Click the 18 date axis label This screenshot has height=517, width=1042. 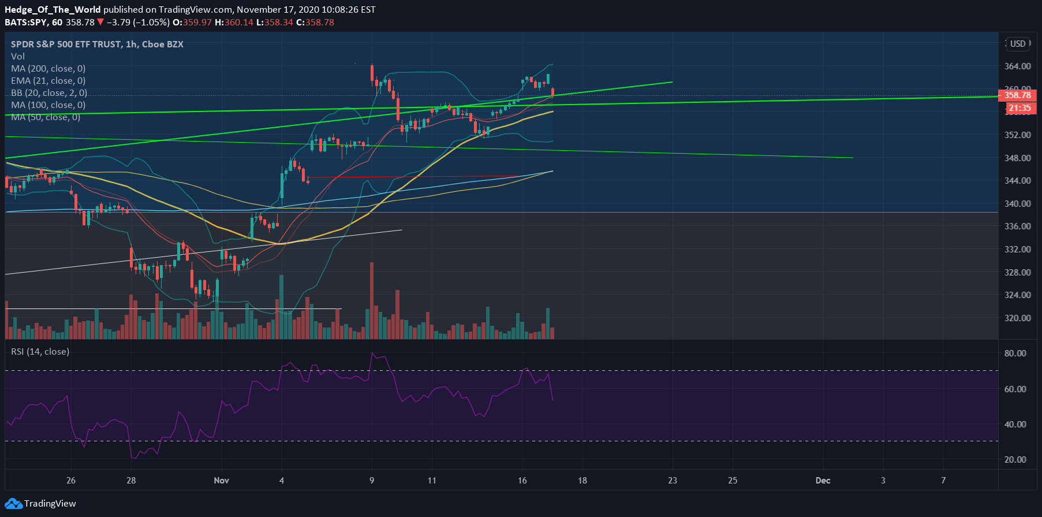click(x=582, y=481)
